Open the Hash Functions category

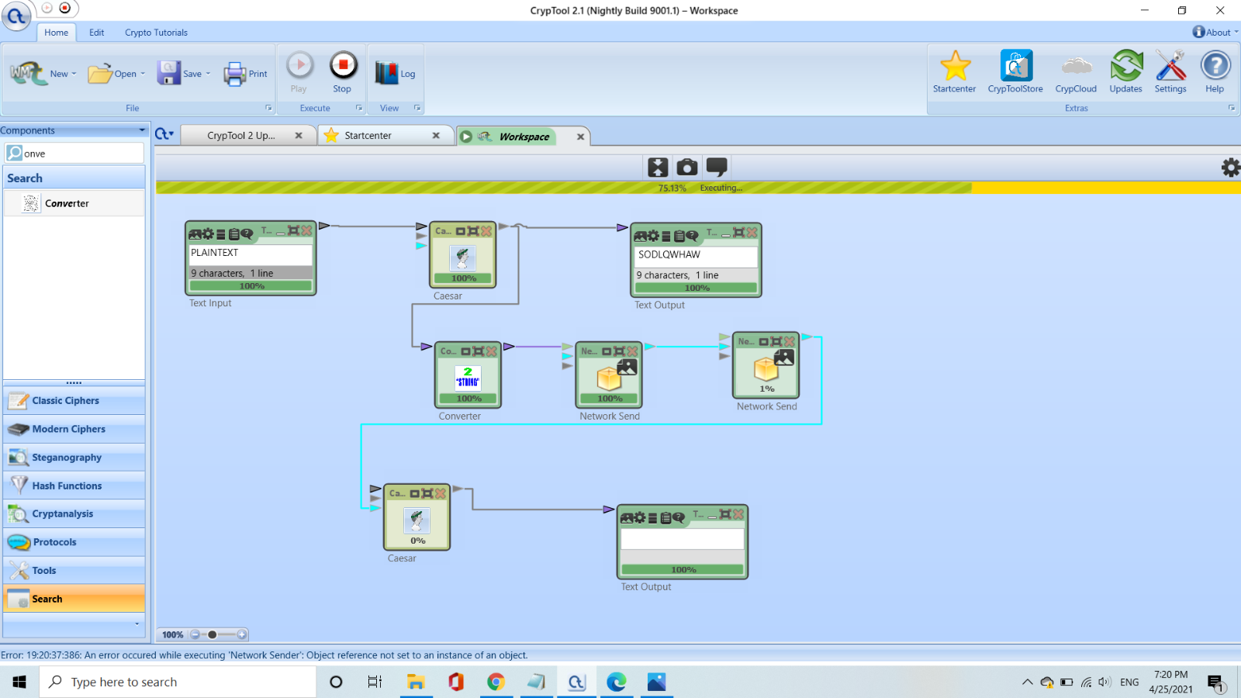(x=74, y=485)
